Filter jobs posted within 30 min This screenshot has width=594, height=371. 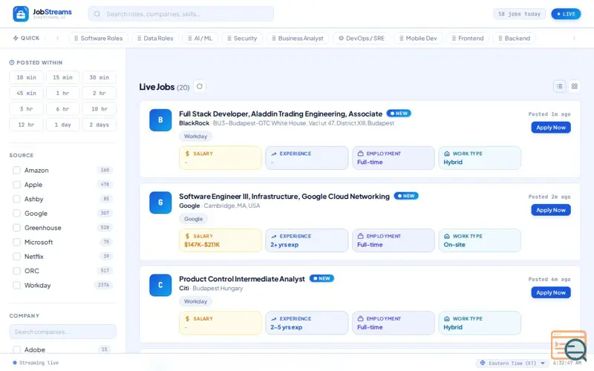[99, 77]
